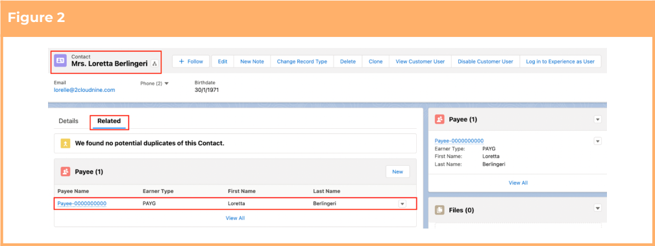
Task: Click the PAYG cell in the table
Action: 149,203
